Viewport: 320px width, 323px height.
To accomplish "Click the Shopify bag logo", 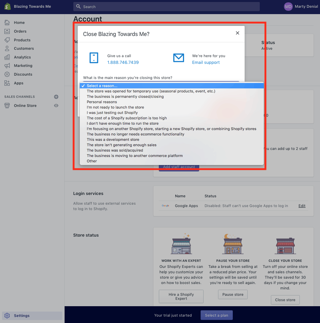I will coord(8,6).
